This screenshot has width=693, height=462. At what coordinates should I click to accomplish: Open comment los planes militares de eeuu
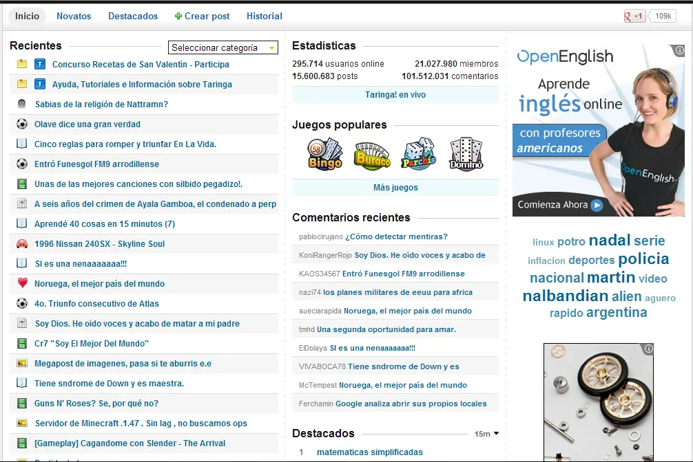coord(397,292)
